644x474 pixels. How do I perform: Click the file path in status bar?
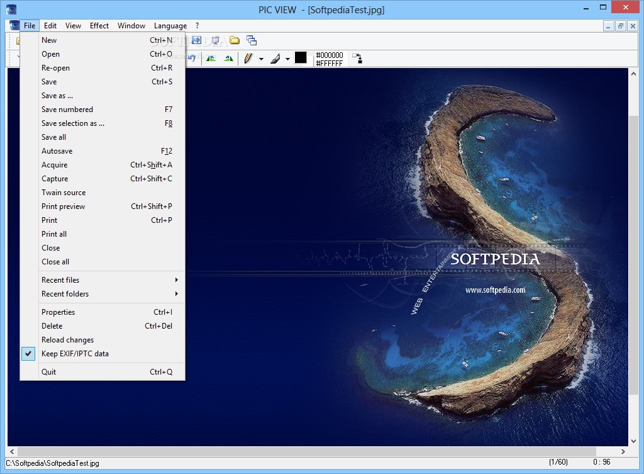coord(53,463)
